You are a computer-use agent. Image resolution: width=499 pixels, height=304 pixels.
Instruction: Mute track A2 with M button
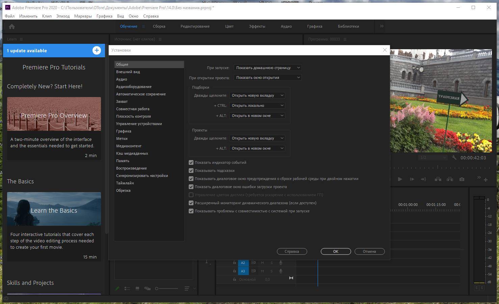pyautogui.click(x=262, y=263)
